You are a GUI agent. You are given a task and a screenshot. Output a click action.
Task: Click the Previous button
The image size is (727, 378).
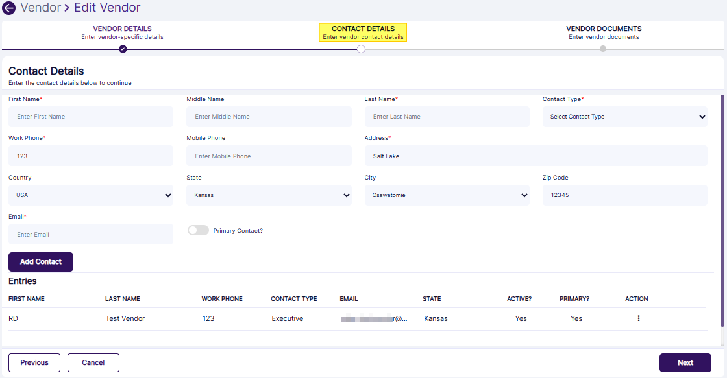34,363
